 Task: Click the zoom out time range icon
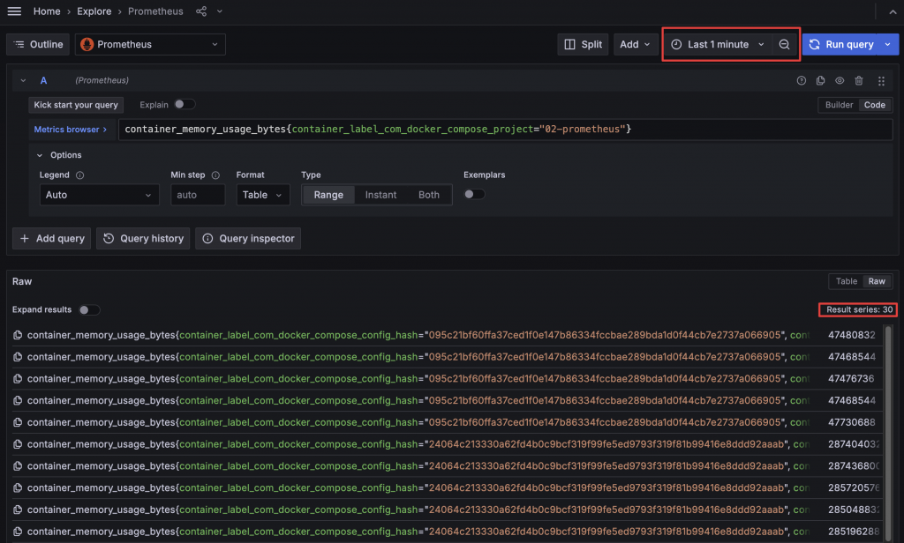(x=784, y=44)
